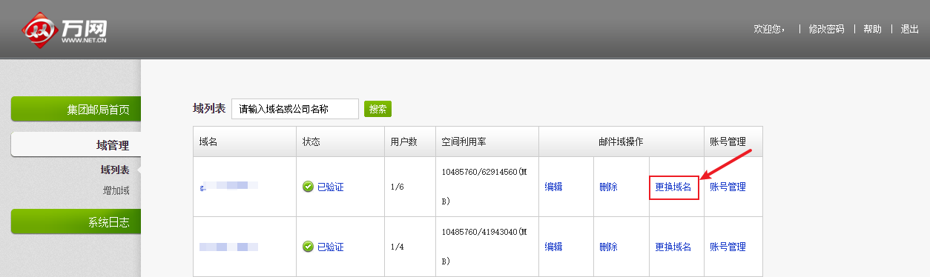Open 域列表 sidebar item

115,170
